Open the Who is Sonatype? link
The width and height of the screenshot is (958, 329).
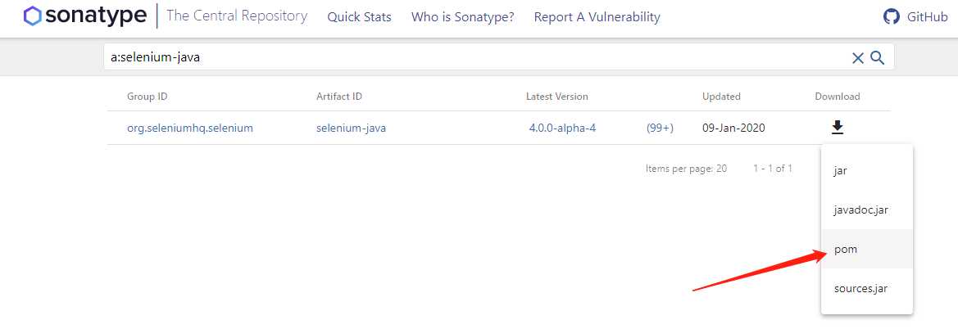point(462,16)
